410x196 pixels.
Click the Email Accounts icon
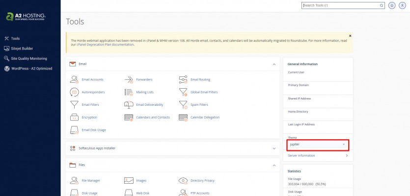(x=74, y=79)
